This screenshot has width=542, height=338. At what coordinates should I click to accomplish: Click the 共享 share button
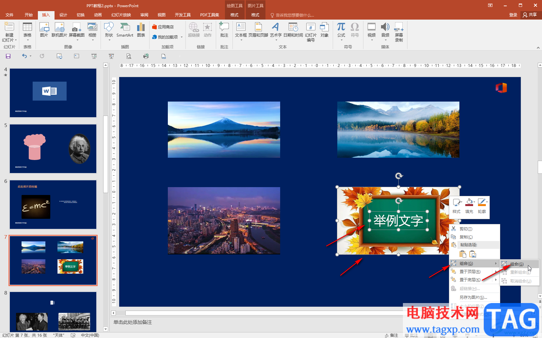click(530, 15)
